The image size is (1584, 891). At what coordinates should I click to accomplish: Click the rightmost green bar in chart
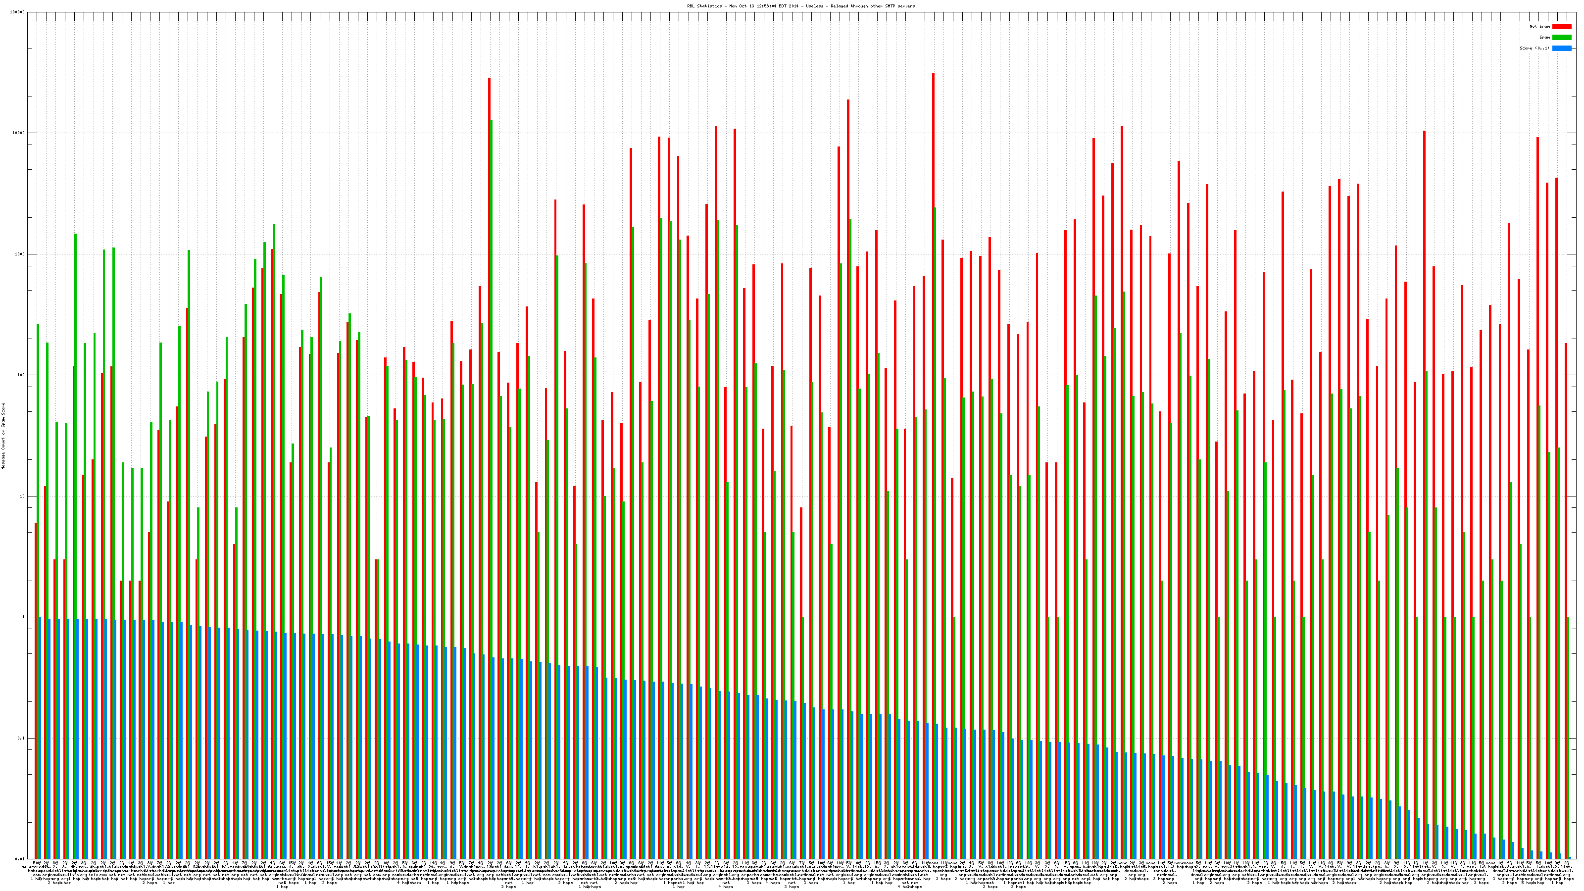tap(1567, 738)
